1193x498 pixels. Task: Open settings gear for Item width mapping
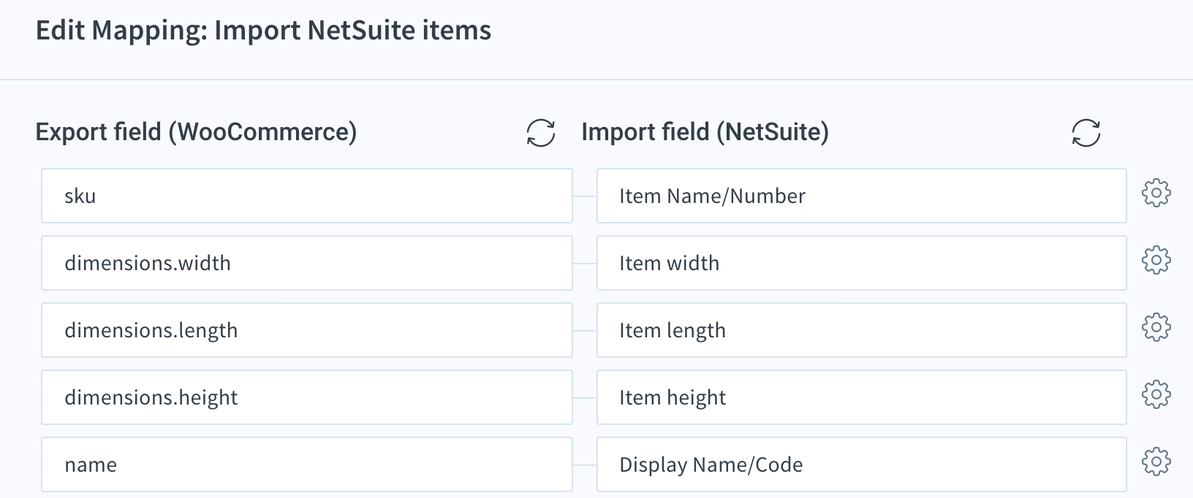[x=1156, y=261]
